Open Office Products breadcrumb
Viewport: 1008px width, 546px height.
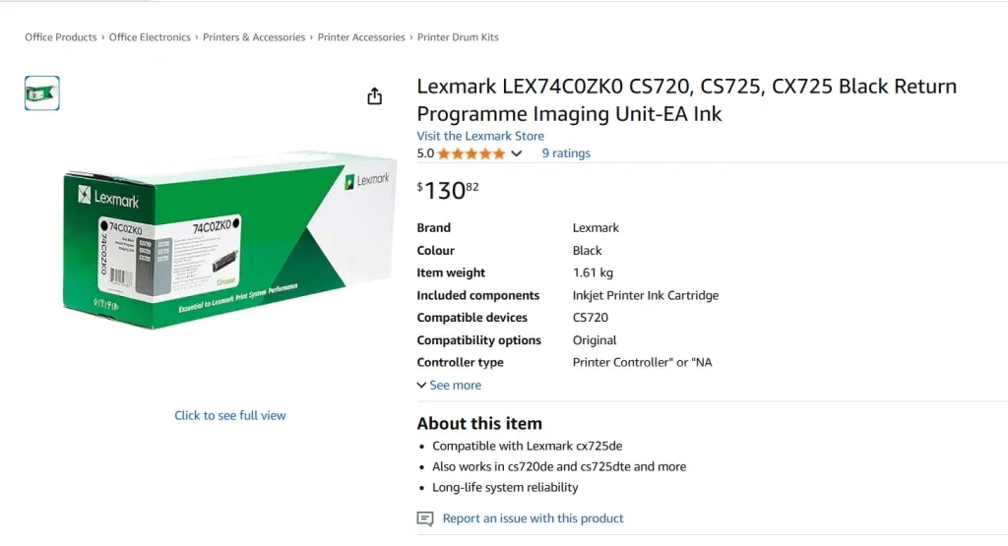(x=61, y=37)
